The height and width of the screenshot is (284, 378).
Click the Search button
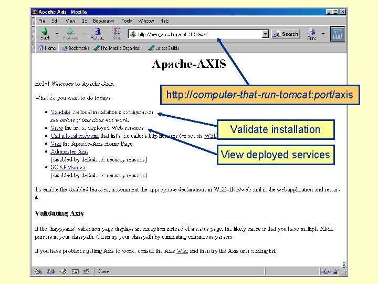(x=286, y=34)
